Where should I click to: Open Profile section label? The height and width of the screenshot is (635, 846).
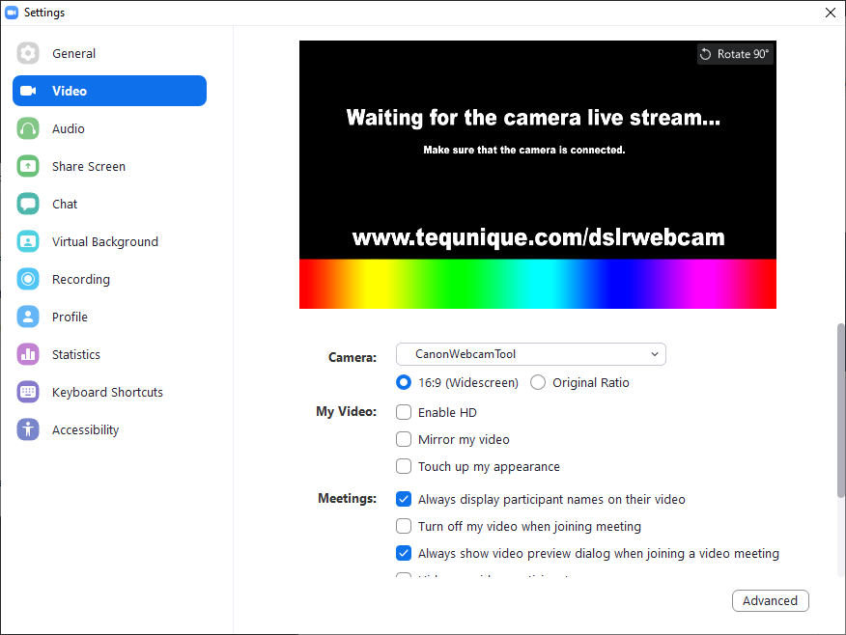pyautogui.click(x=70, y=317)
